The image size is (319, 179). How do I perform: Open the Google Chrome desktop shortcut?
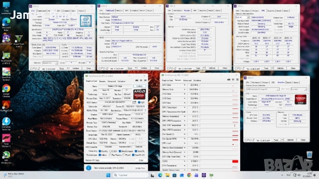tap(6, 90)
